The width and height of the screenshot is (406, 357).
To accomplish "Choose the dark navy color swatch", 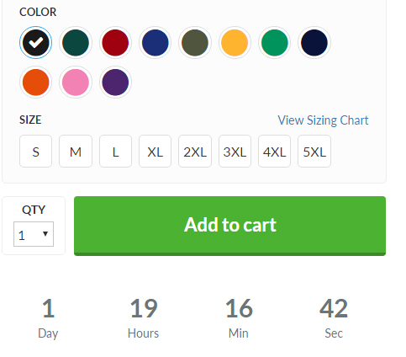I will pyautogui.click(x=314, y=42).
